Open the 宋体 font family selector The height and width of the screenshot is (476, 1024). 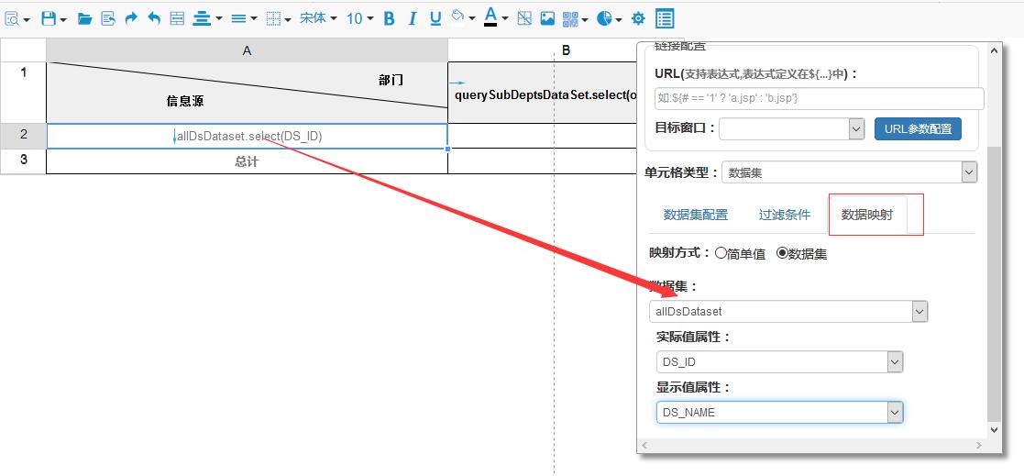[318, 18]
